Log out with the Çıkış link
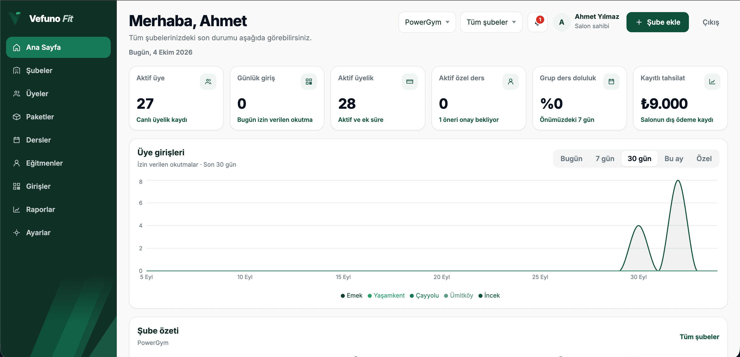Screen dimensions: 740x357 [711, 22]
